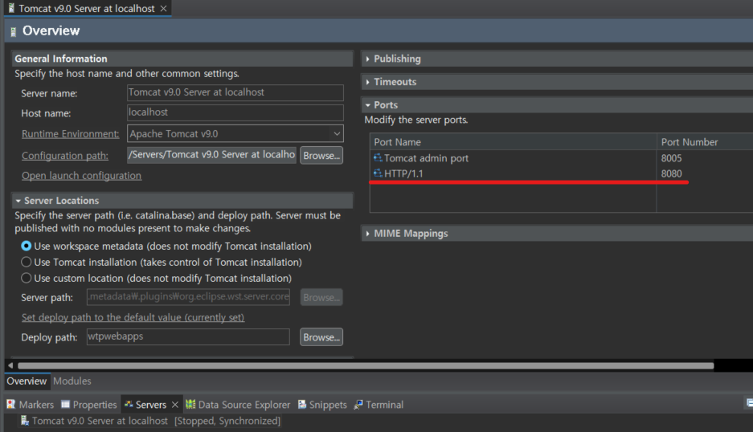Click disabled Browse button beside Server path
The width and height of the screenshot is (753, 432).
pos(321,298)
